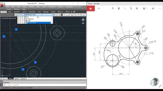Open Layer Properties Manager icon left of layer dropdown
Screen dimensions: 163x91
pyautogui.click(x=16, y=15)
